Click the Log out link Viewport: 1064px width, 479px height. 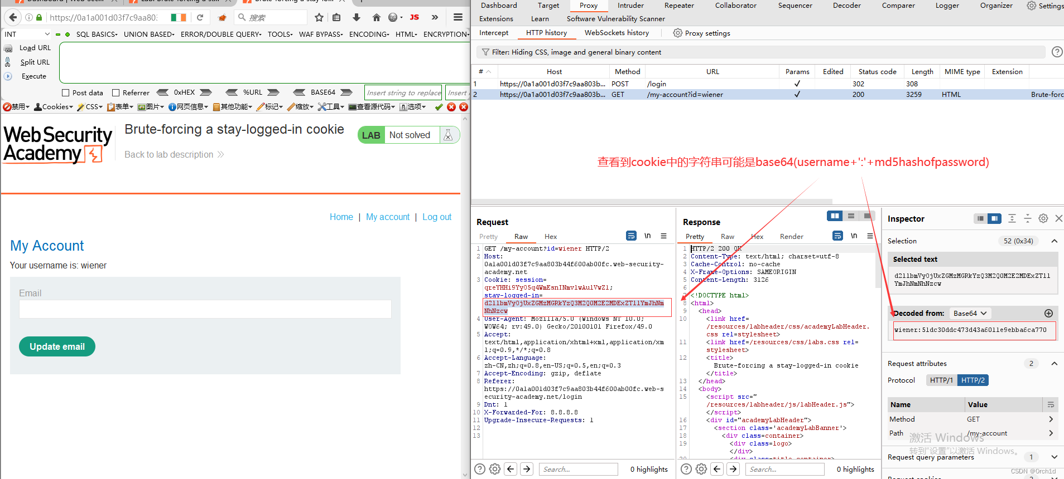437,217
